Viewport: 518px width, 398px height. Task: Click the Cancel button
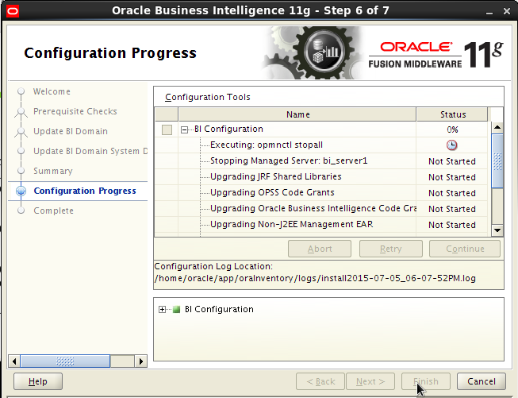coord(482,381)
